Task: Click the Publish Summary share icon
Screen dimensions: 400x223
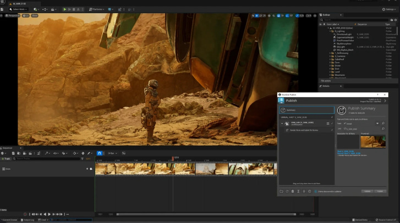Action: click(341, 110)
